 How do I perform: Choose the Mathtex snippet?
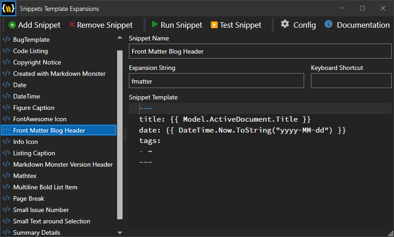(x=25, y=176)
